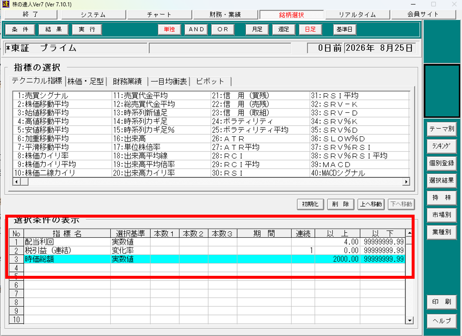Click the 上へ移動 button
This screenshot has width=462, height=336.
[371, 204]
